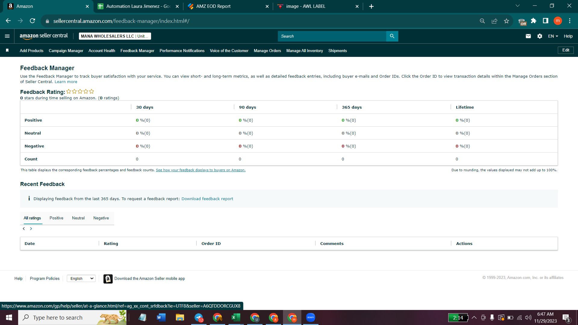Open Telegram from taskbar
The width and height of the screenshot is (578, 325).
click(199, 317)
